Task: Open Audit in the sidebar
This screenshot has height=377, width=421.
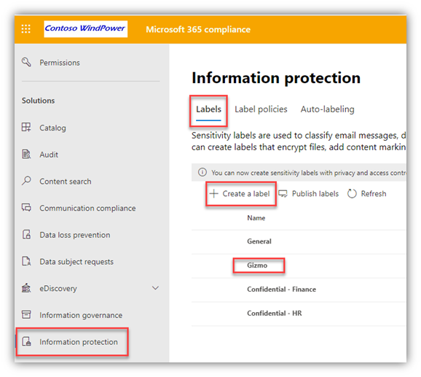Action: (x=49, y=155)
